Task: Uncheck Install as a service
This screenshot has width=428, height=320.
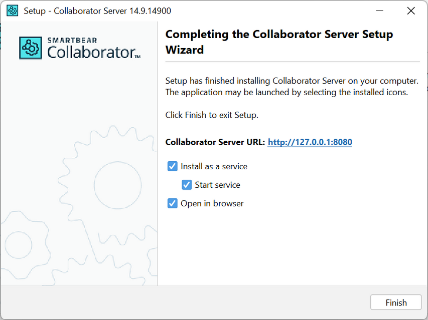Action: pyautogui.click(x=172, y=166)
